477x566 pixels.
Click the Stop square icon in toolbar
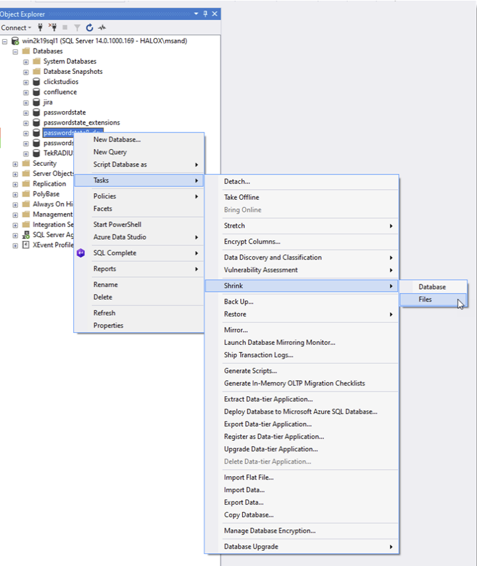[65, 27]
